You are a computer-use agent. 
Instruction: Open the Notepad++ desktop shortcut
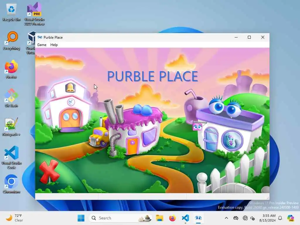(11, 127)
